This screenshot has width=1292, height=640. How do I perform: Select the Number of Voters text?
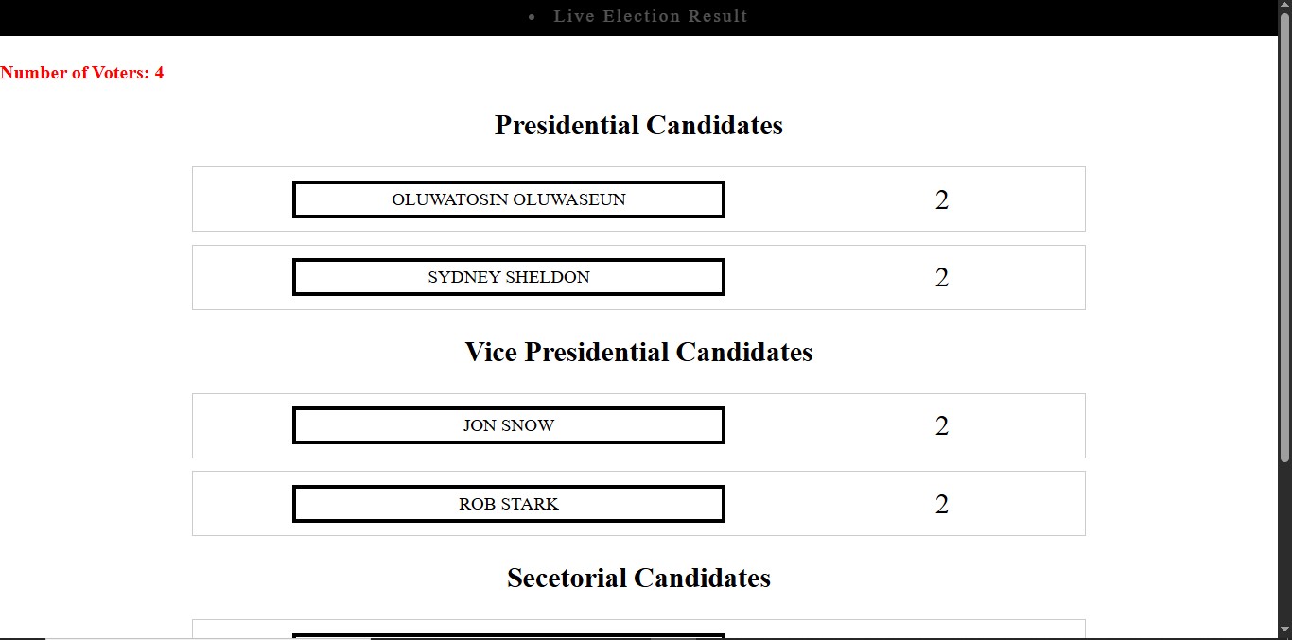[81, 73]
